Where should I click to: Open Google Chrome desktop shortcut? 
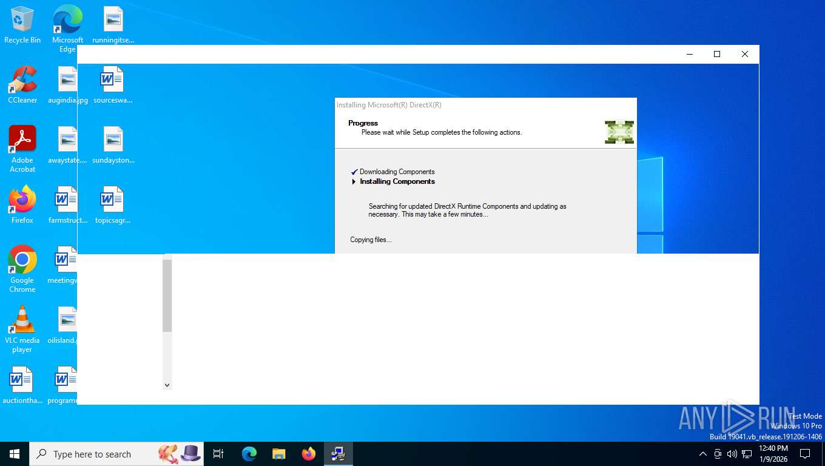[22, 269]
